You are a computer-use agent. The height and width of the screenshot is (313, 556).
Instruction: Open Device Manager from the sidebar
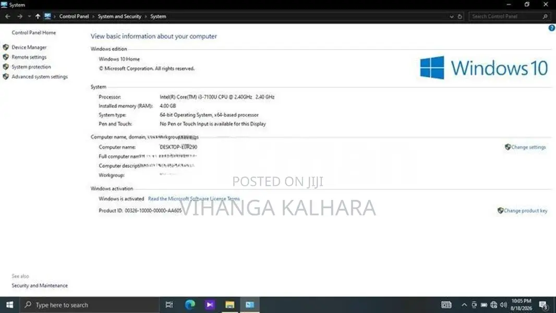(29, 47)
